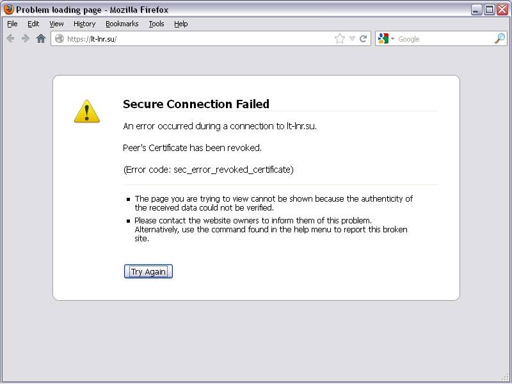Viewport: 512px width, 384px height.
Task: Open the Bookmarks menu
Action: pyautogui.click(x=122, y=24)
